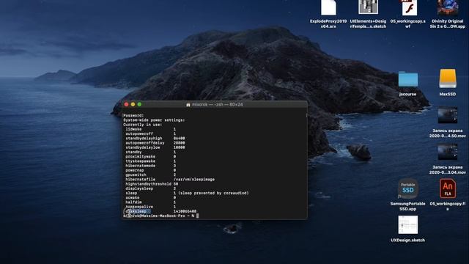Select the UIElements+DesignTemplates sketch file icon
The width and height of the screenshot is (469, 264).
click(368, 7)
